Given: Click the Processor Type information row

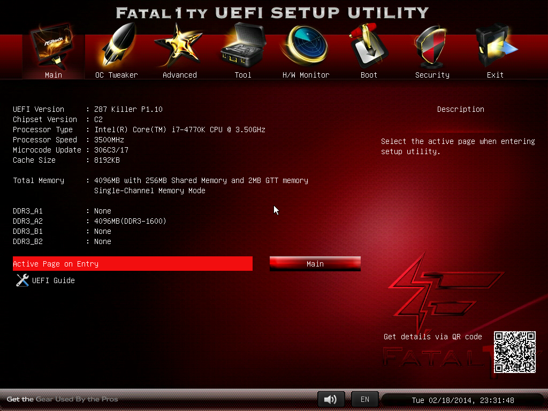Looking at the screenshot, I should (x=139, y=130).
